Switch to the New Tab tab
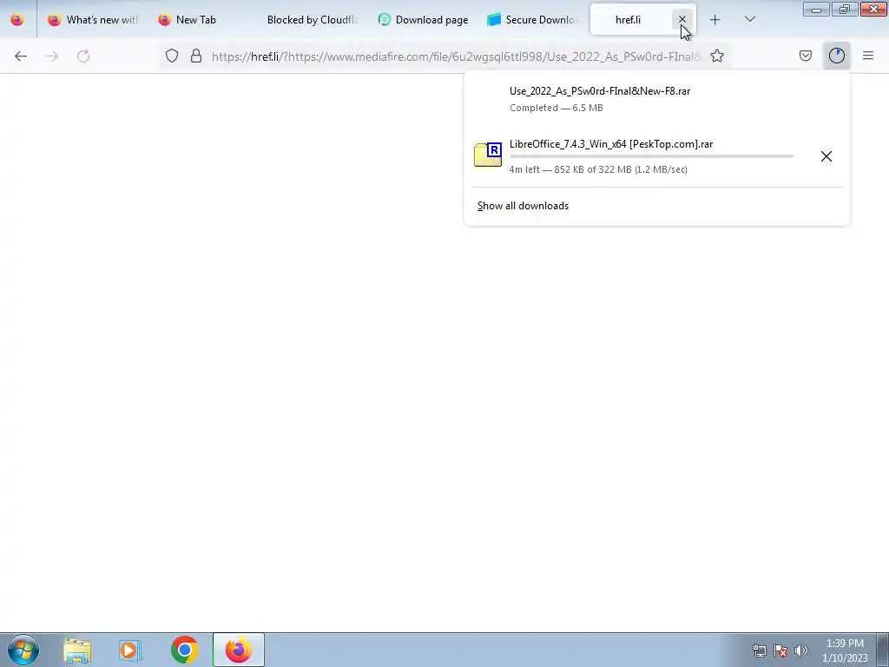This screenshot has height=667, width=889. tap(195, 20)
